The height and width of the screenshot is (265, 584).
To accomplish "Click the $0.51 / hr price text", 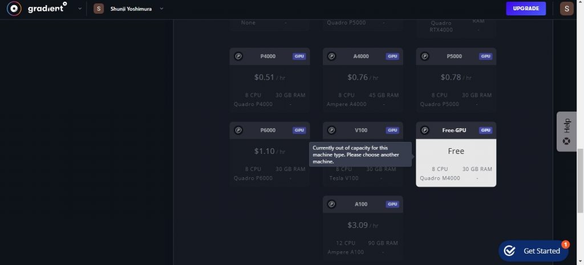I will (270, 78).
